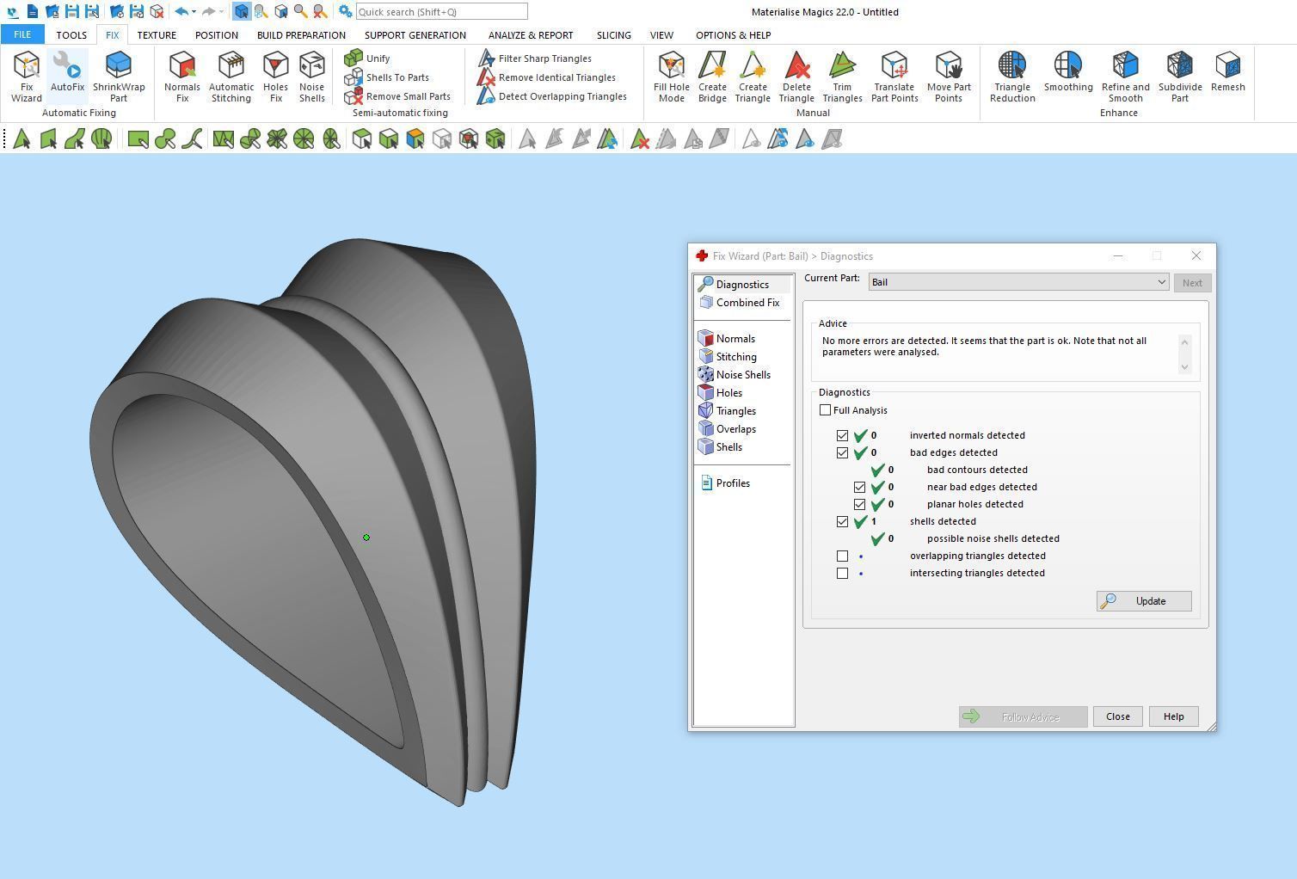1297x879 pixels.
Task: Toggle the bad edges detected checkbox
Action: 843,453
